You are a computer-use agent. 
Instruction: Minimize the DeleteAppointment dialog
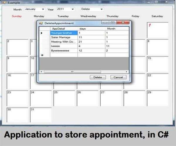[105, 22]
